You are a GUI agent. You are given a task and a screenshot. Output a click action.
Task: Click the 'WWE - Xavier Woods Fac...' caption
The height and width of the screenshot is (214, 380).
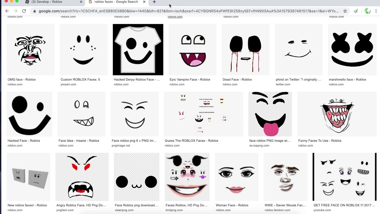[x=285, y=205]
